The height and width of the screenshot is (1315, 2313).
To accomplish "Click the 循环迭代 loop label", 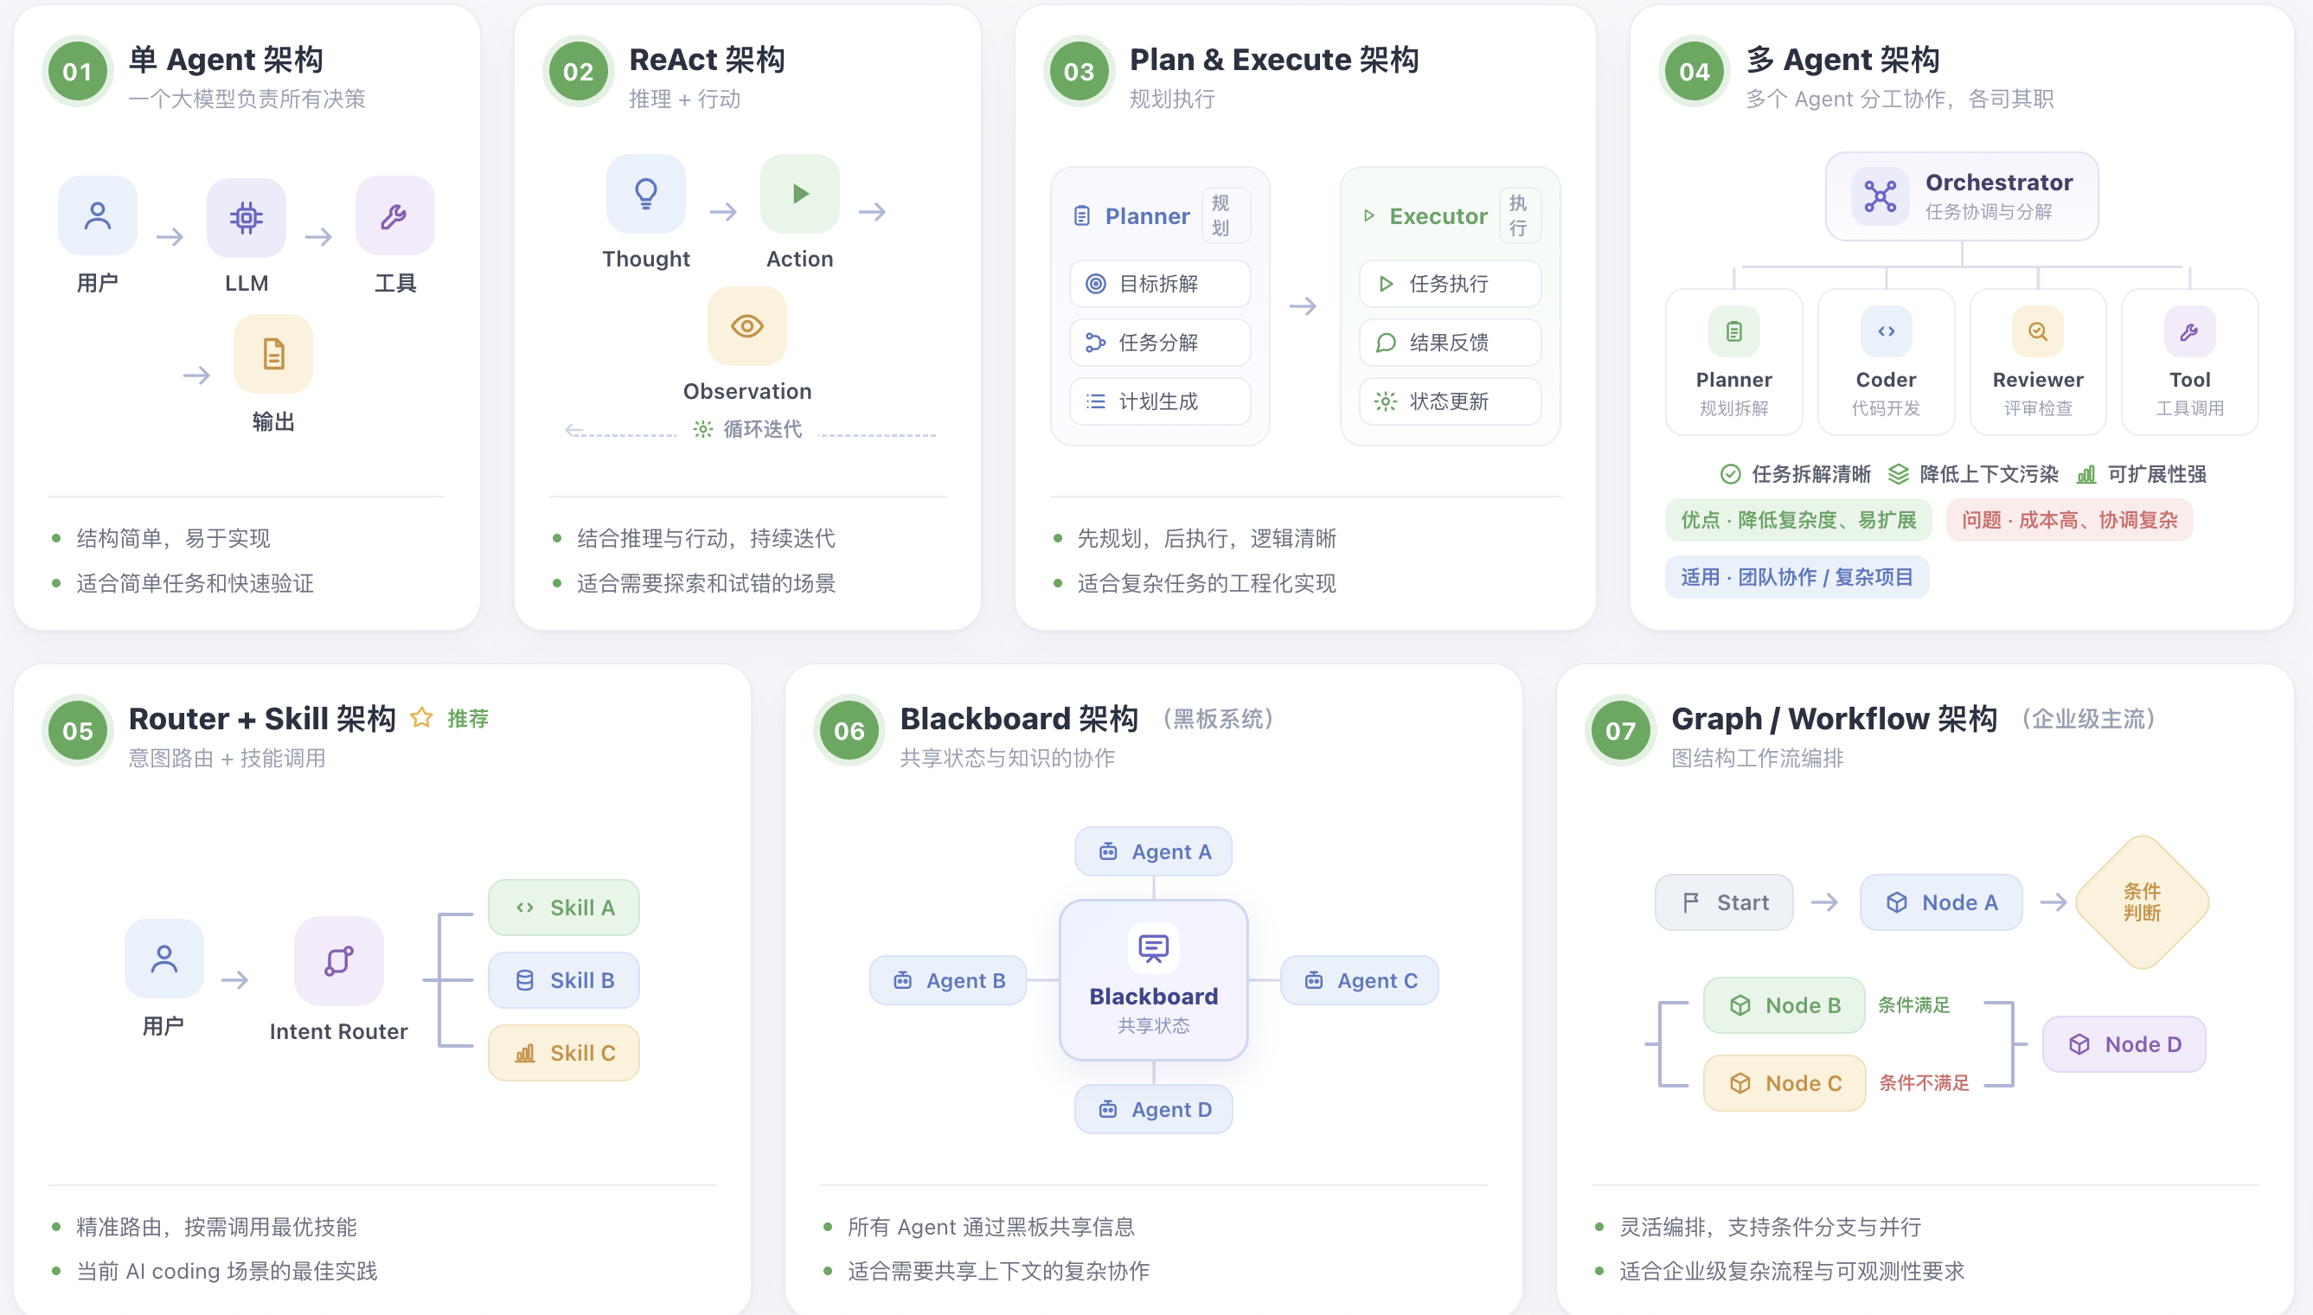I will (748, 429).
